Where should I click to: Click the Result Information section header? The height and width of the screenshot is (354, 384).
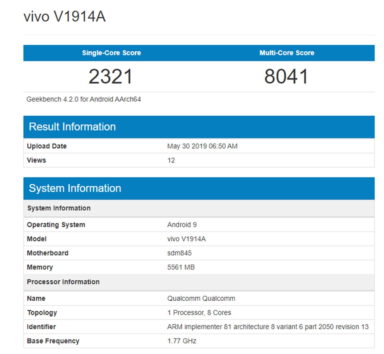pos(199,127)
